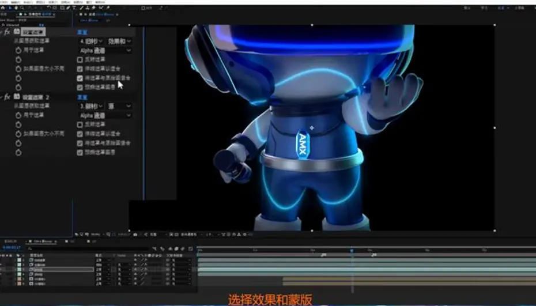
Task: Select the highlighted first 设置遮罩 effect name
Action: (x=33, y=32)
